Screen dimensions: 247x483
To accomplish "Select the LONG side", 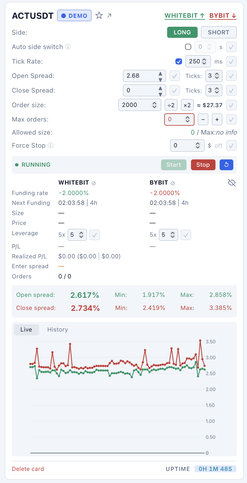I will point(182,32).
